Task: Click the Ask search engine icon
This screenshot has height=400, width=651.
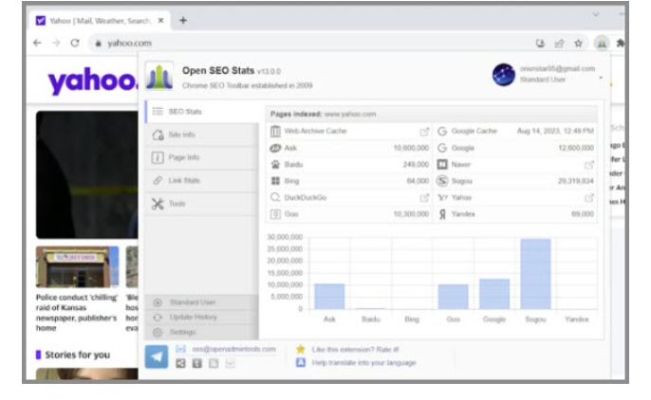Action: [275, 148]
